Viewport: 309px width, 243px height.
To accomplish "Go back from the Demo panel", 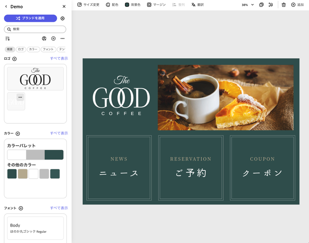I will pos(6,7).
